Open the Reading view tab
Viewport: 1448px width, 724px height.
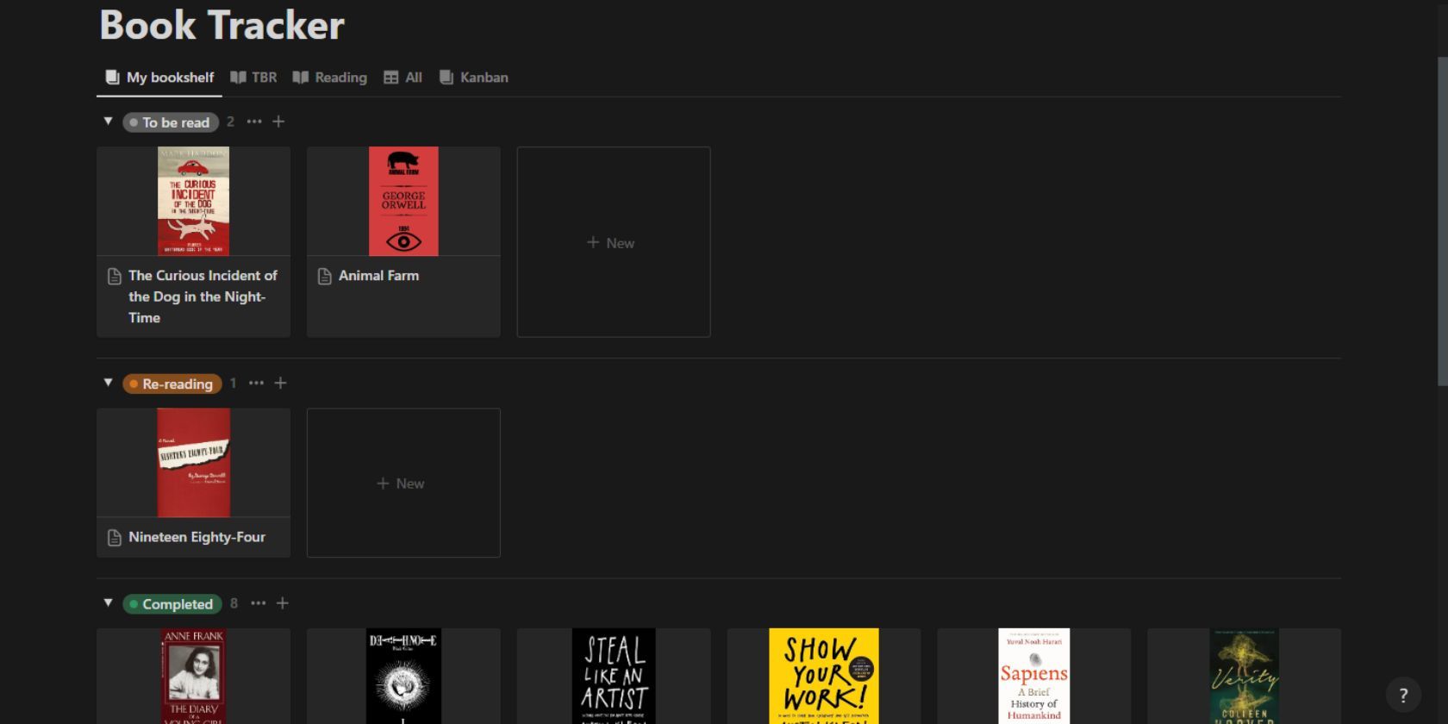pyautogui.click(x=329, y=78)
